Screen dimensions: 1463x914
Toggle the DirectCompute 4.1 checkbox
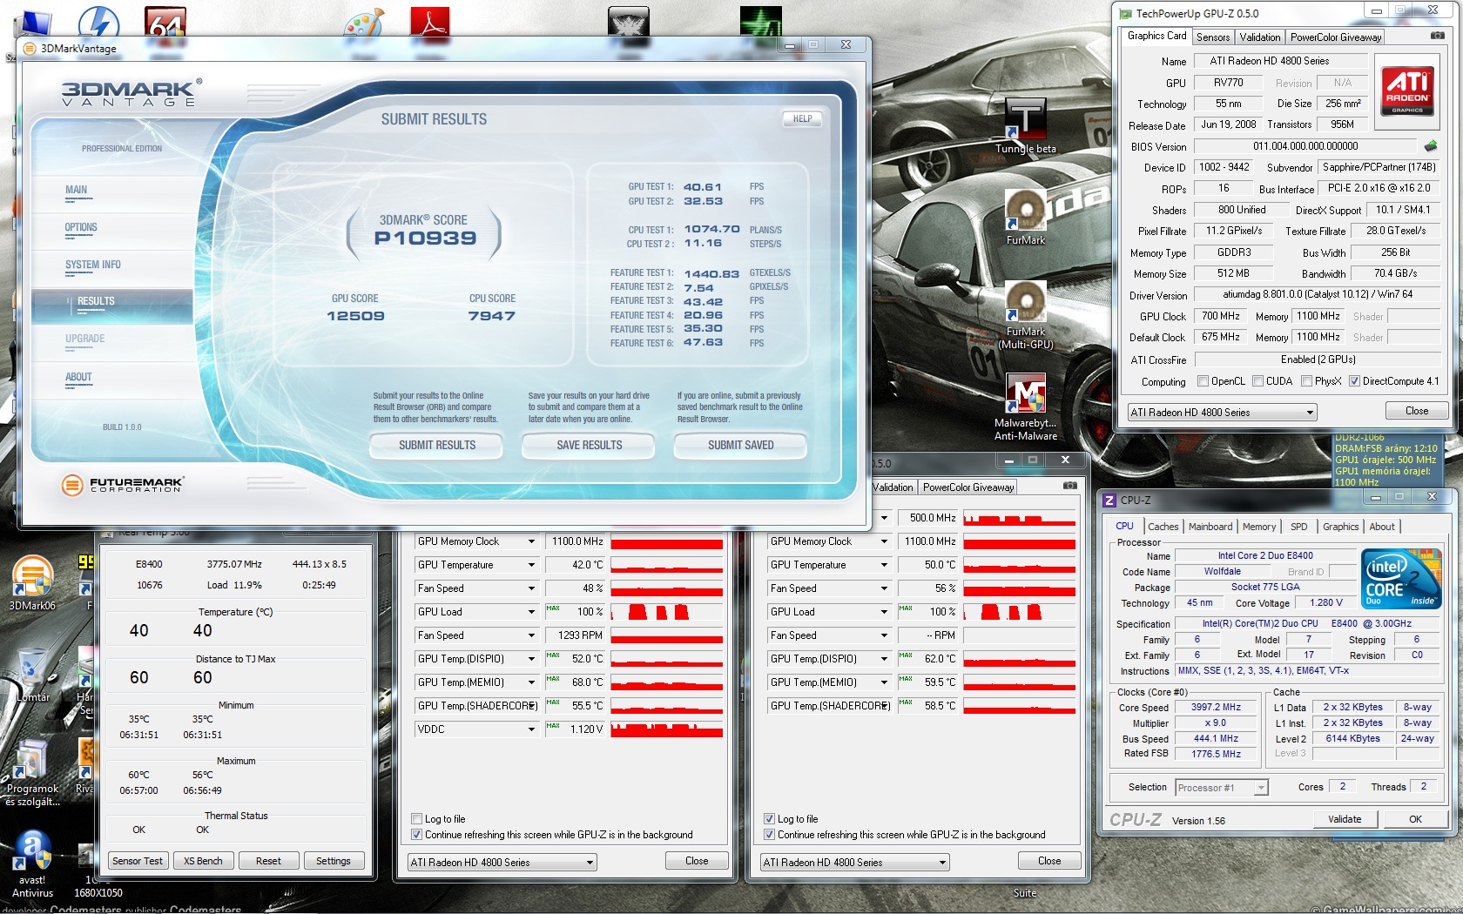(1354, 381)
